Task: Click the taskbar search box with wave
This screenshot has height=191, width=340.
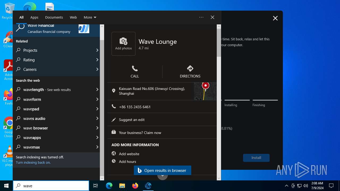Action: (x=51, y=186)
